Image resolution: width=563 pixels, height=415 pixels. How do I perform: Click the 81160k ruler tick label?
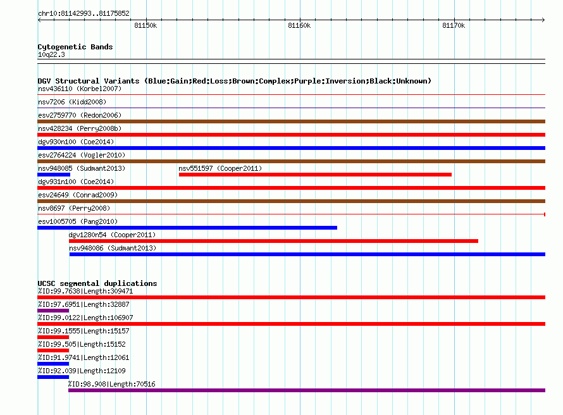[299, 25]
